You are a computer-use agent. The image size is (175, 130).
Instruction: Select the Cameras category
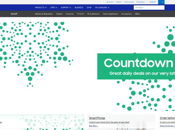pos(70,14)
